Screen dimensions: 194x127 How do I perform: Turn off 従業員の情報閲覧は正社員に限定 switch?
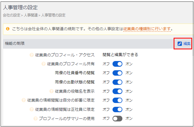click(x=117, y=109)
